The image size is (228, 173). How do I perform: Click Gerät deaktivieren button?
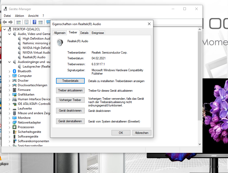click(70, 111)
